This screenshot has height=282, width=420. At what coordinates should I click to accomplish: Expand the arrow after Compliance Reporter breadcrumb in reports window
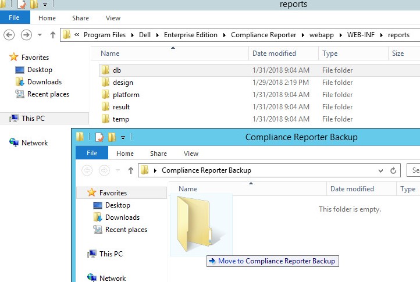[303, 35]
